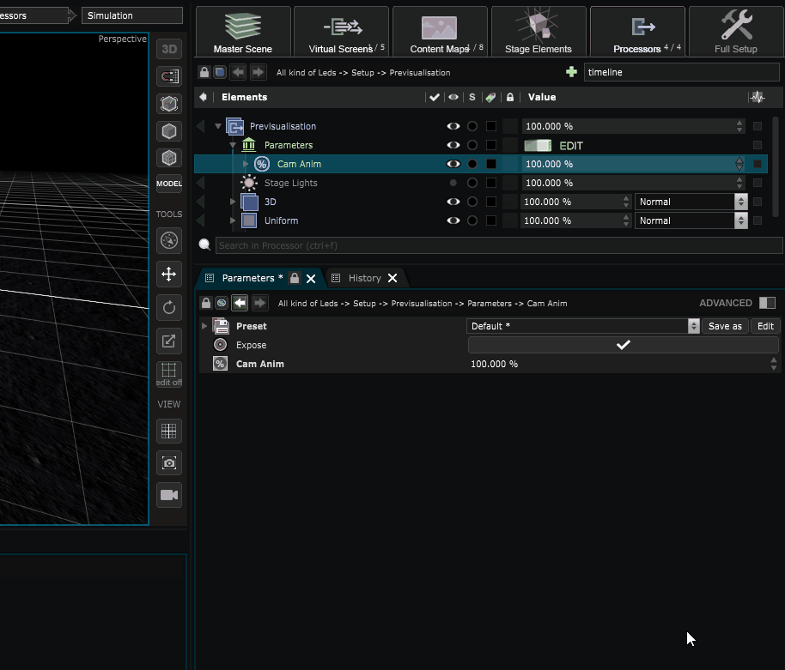Select the scale tool icon
The height and width of the screenshot is (670, 785).
pyautogui.click(x=169, y=341)
